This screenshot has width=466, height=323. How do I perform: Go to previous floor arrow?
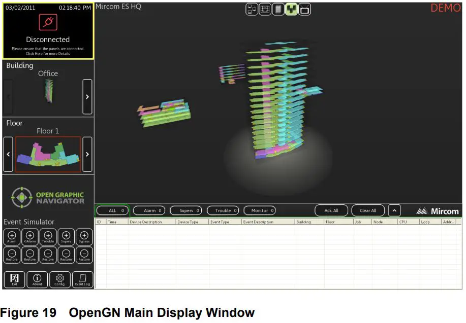coord(8,154)
